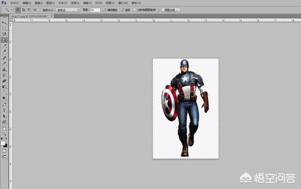
Task: Select the Eraser tool
Action: [4, 81]
